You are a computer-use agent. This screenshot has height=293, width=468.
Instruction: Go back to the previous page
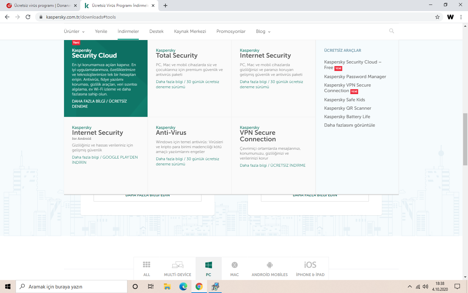[x=7, y=17]
